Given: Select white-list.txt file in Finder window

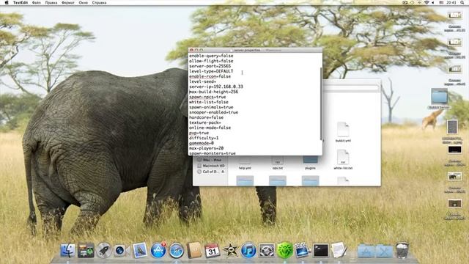Looking at the screenshot, I should click(343, 160).
